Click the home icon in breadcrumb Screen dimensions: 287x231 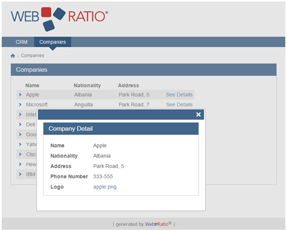pyautogui.click(x=13, y=55)
